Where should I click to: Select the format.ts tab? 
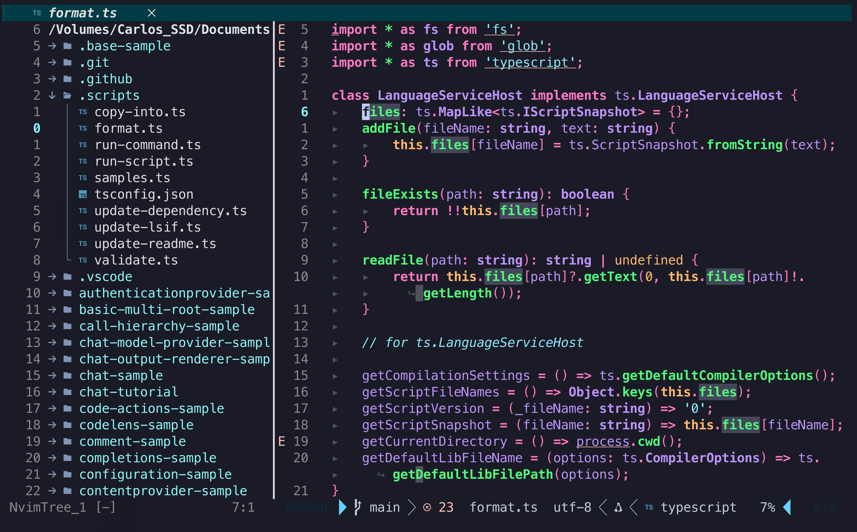(83, 13)
